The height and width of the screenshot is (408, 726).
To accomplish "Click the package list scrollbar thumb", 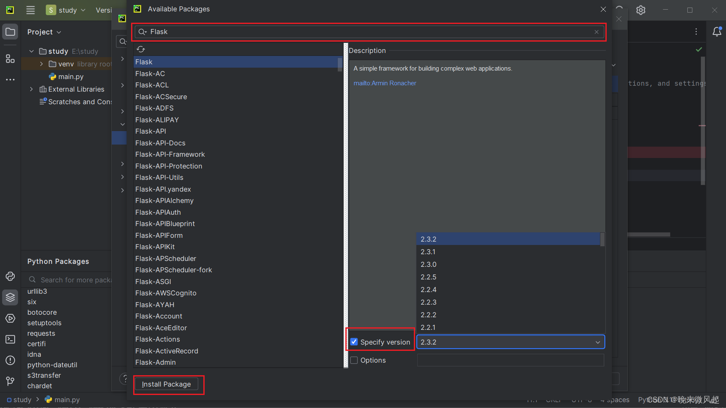I will [340, 65].
